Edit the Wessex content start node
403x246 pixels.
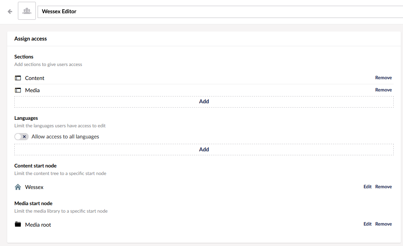368,186
